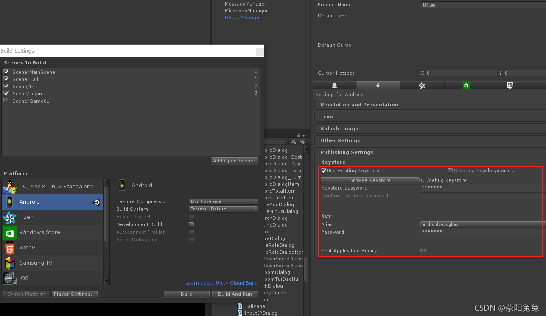Expand the Other Settings section
The image size is (546, 316).
[x=430, y=140]
